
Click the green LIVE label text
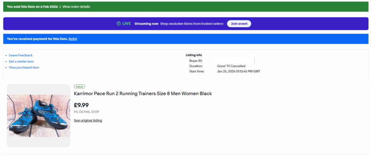click(126, 24)
